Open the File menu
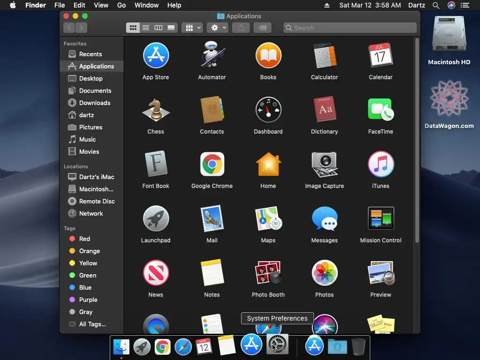This screenshot has height=360, width=480. 60,5
